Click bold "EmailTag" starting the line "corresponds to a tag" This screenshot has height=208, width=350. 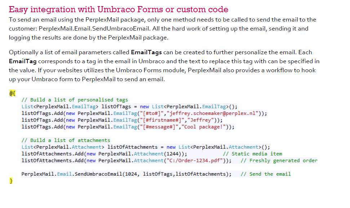pos(23,61)
